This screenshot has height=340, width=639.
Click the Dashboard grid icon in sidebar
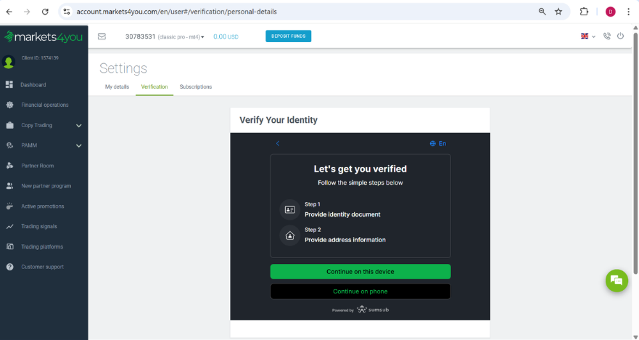click(10, 84)
